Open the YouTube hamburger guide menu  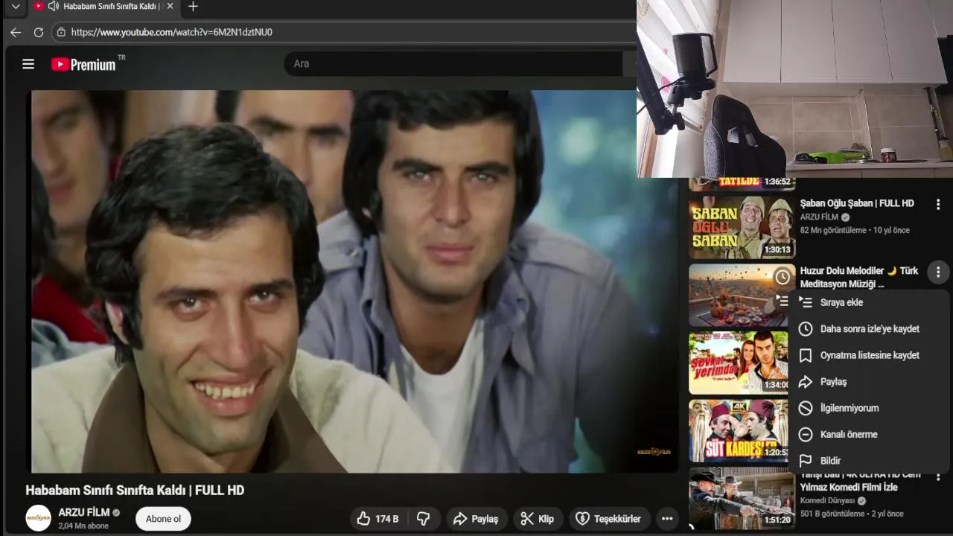point(28,64)
